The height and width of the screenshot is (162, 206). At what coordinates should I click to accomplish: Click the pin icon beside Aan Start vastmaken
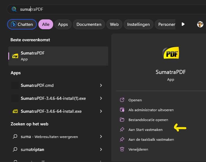(122, 130)
